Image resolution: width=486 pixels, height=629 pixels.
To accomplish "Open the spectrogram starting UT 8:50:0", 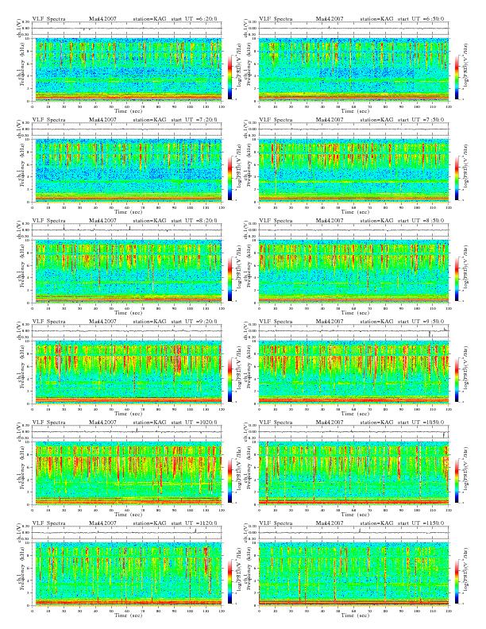I will tap(353, 272).
